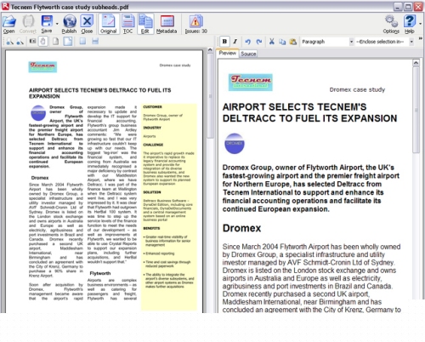Screen dimensions: 425x342
Task: Switch to the Source tab
Action: pos(248,54)
